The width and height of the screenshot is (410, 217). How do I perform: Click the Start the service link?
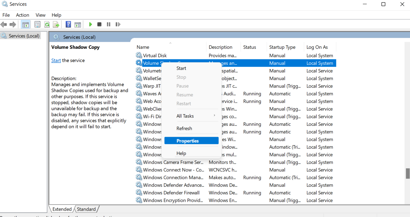(56, 60)
